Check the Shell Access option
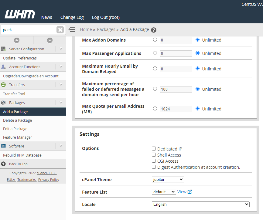The image size is (263, 220). click(x=154, y=155)
